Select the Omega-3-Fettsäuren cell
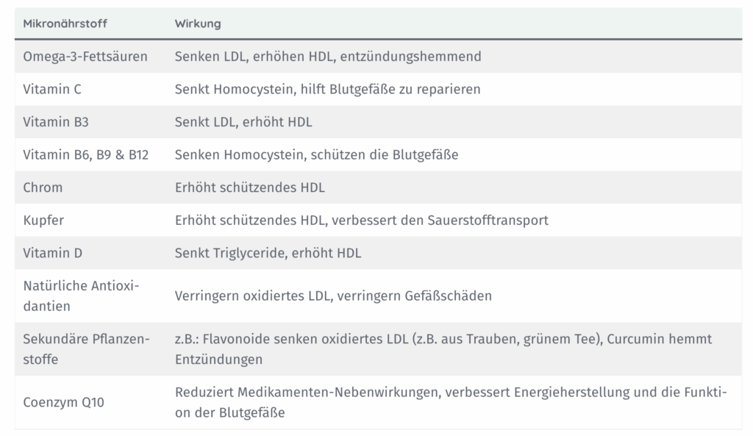The image size is (753, 436). pos(85,57)
